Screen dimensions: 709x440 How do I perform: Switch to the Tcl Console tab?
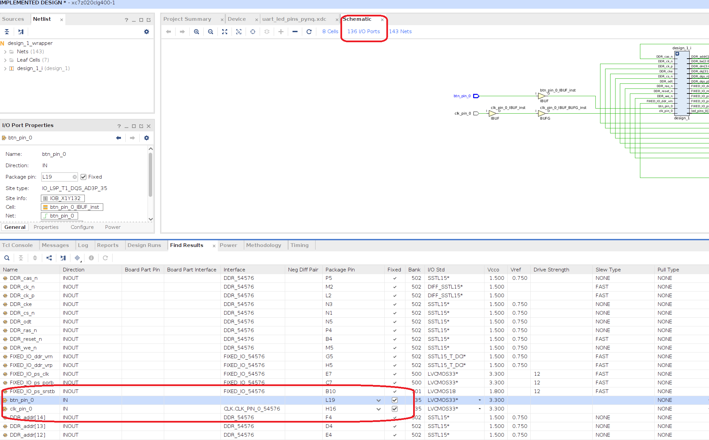tap(17, 245)
